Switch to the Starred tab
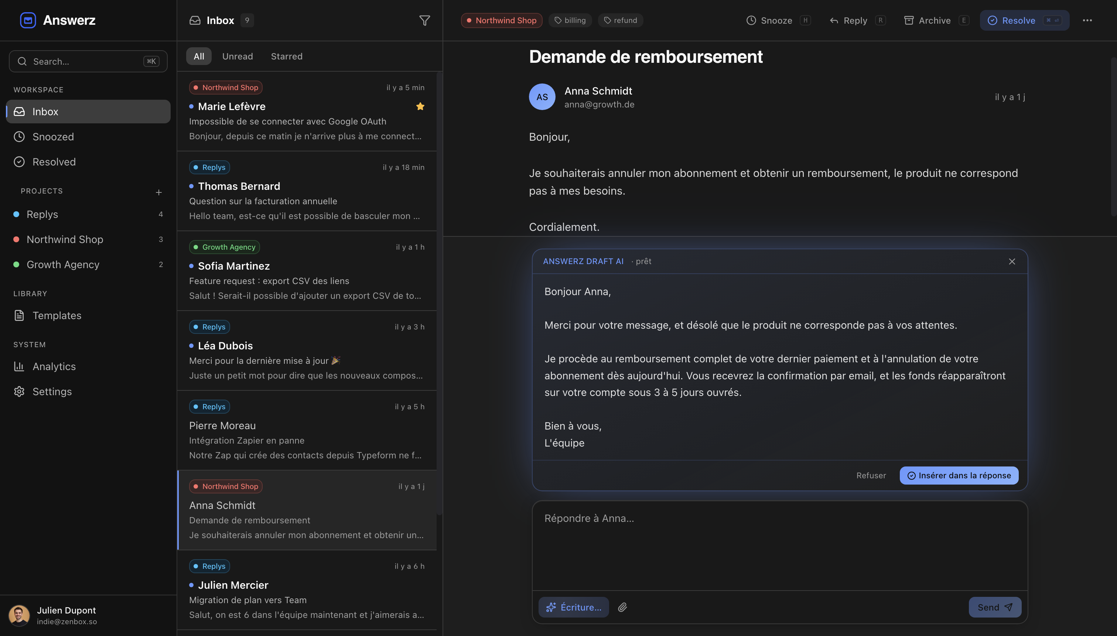Viewport: 1117px width, 636px height. [x=287, y=56]
